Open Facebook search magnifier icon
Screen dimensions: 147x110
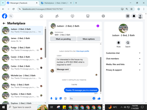point(11,16)
